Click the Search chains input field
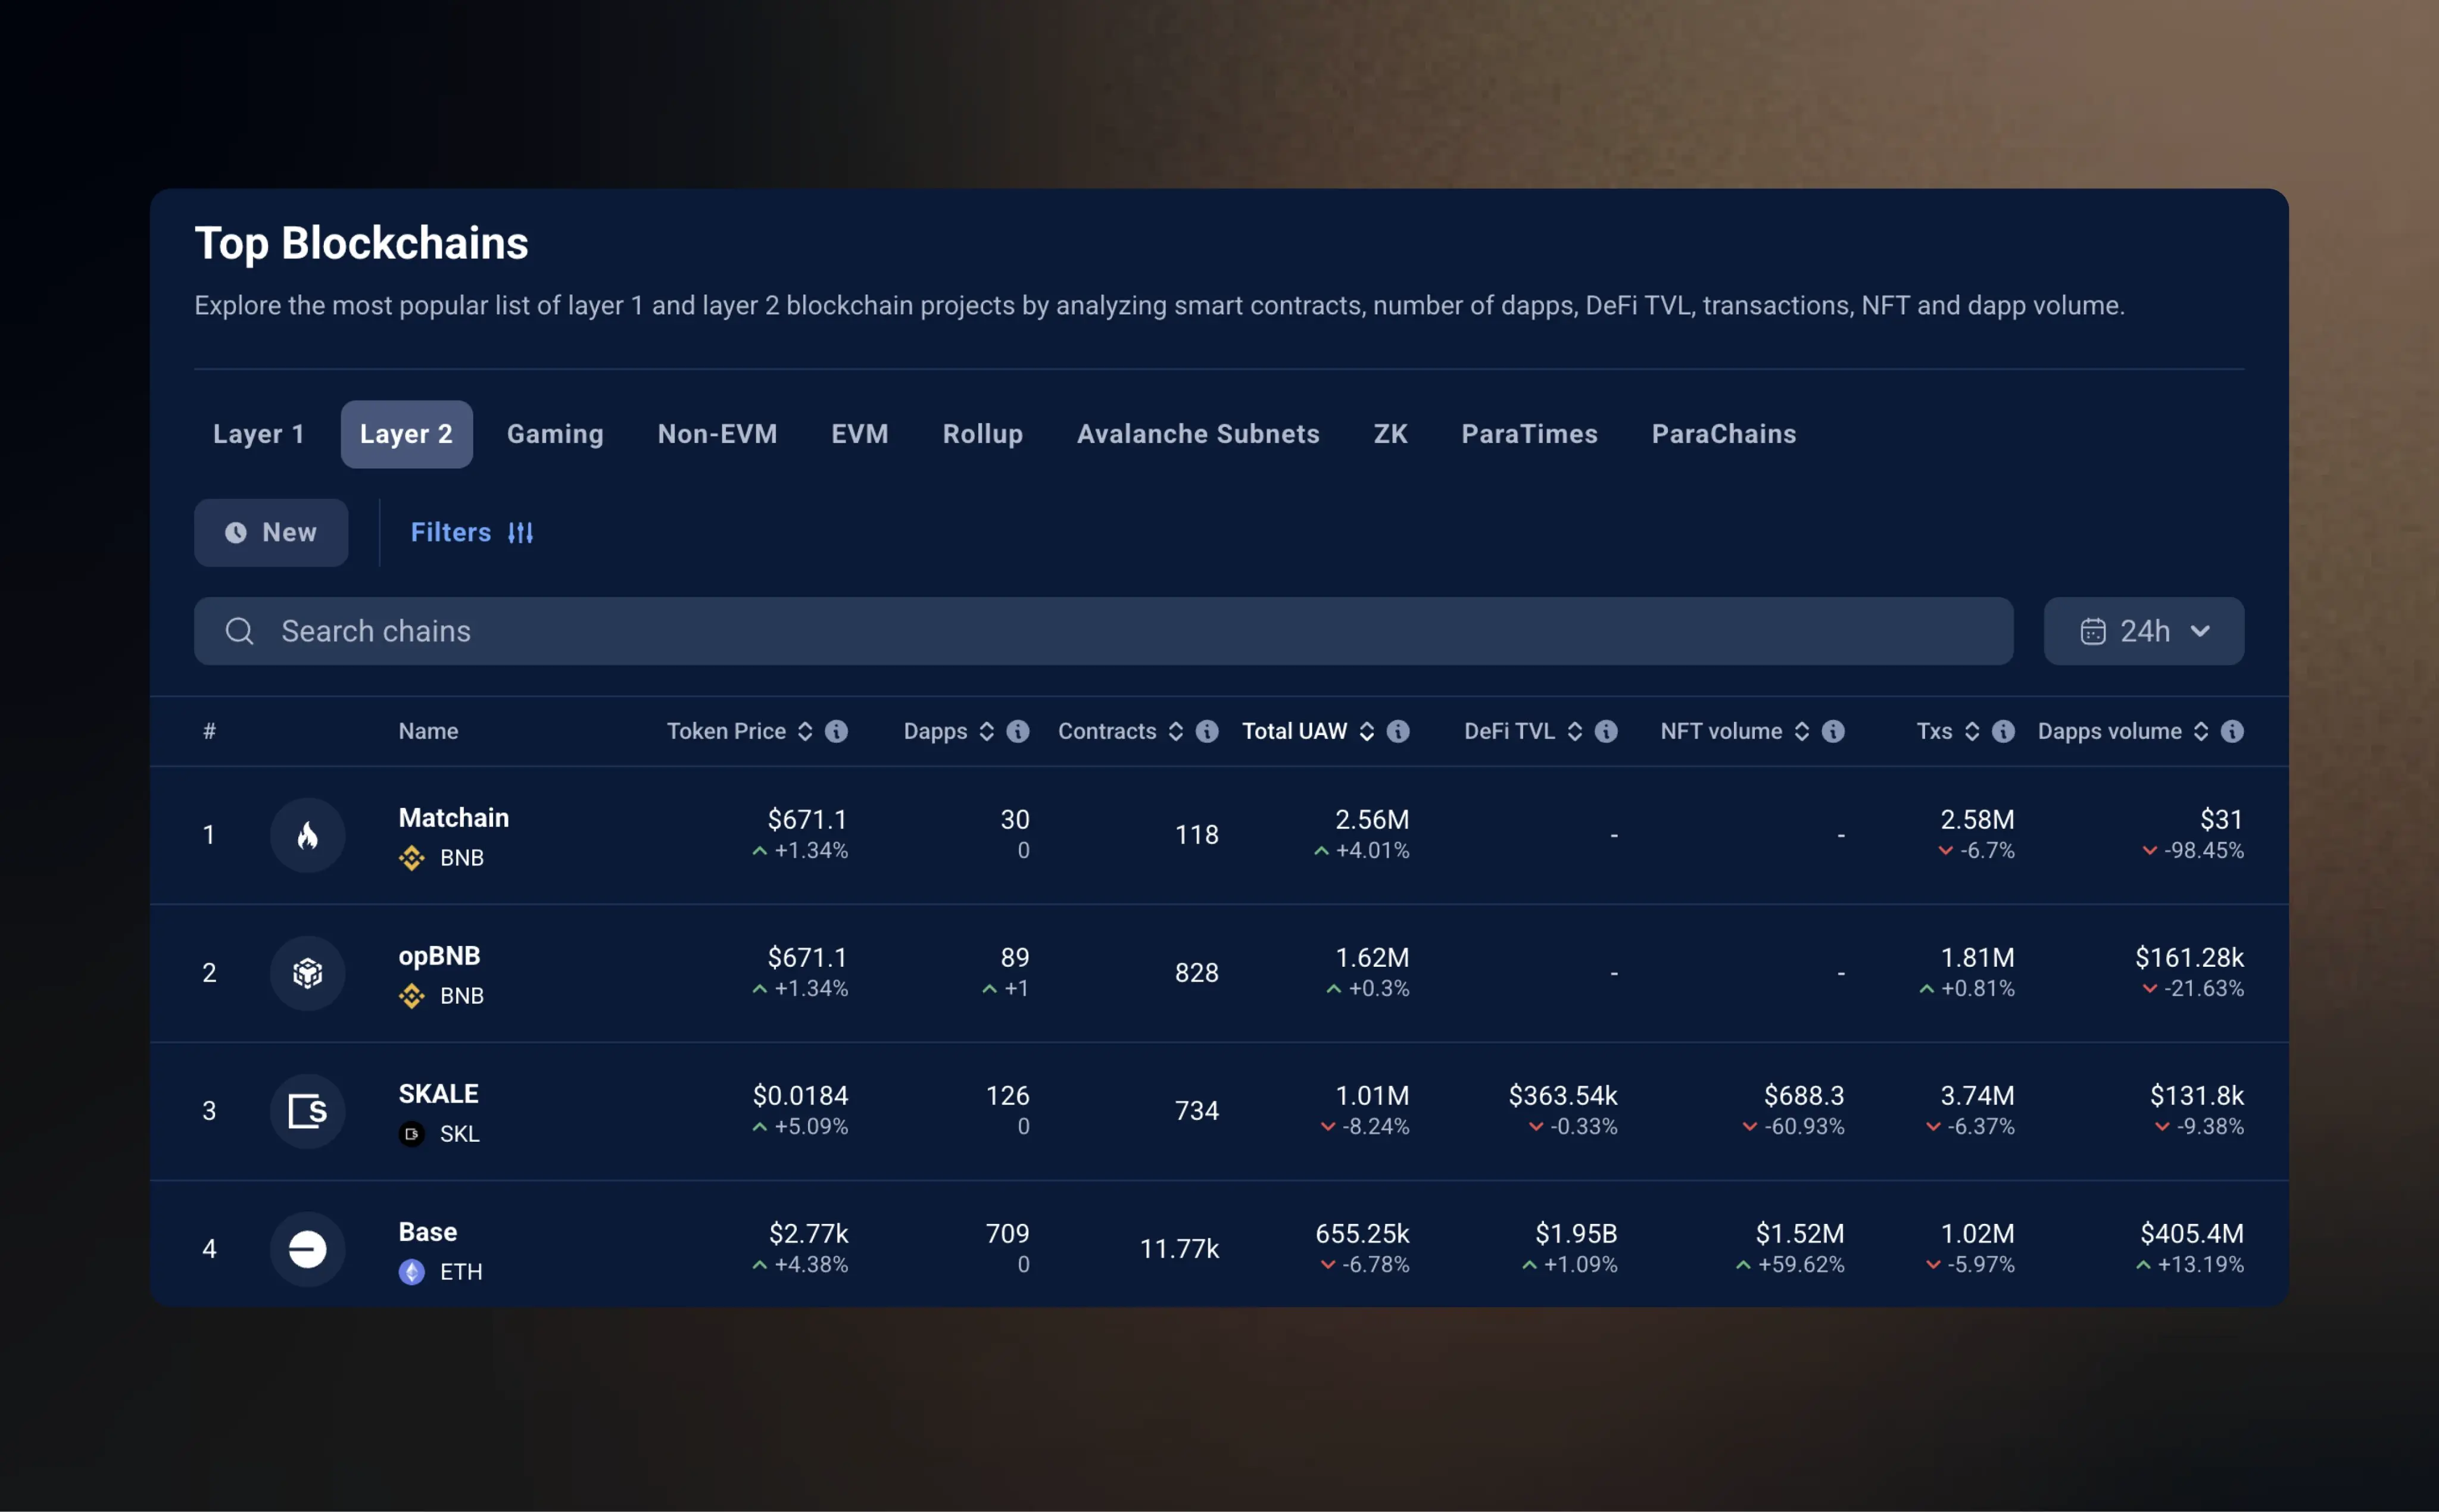 point(1103,631)
